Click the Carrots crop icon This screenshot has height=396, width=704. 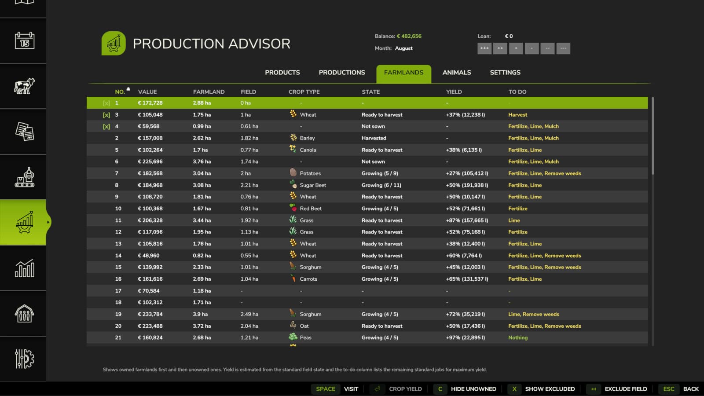point(293,279)
